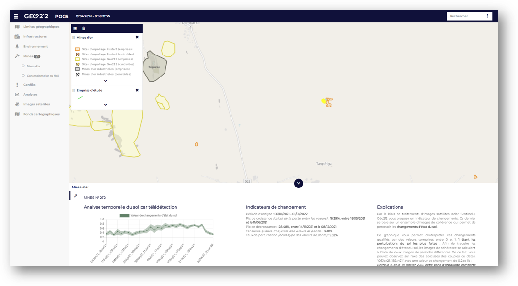Viewport: 518px width, 286px height.
Task: Close the Mines d'or legend panel
Action: click(137, 37)
